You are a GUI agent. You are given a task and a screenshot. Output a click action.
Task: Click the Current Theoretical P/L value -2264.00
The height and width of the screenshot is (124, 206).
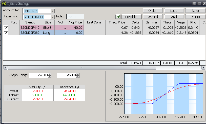[x=69, y=99]
